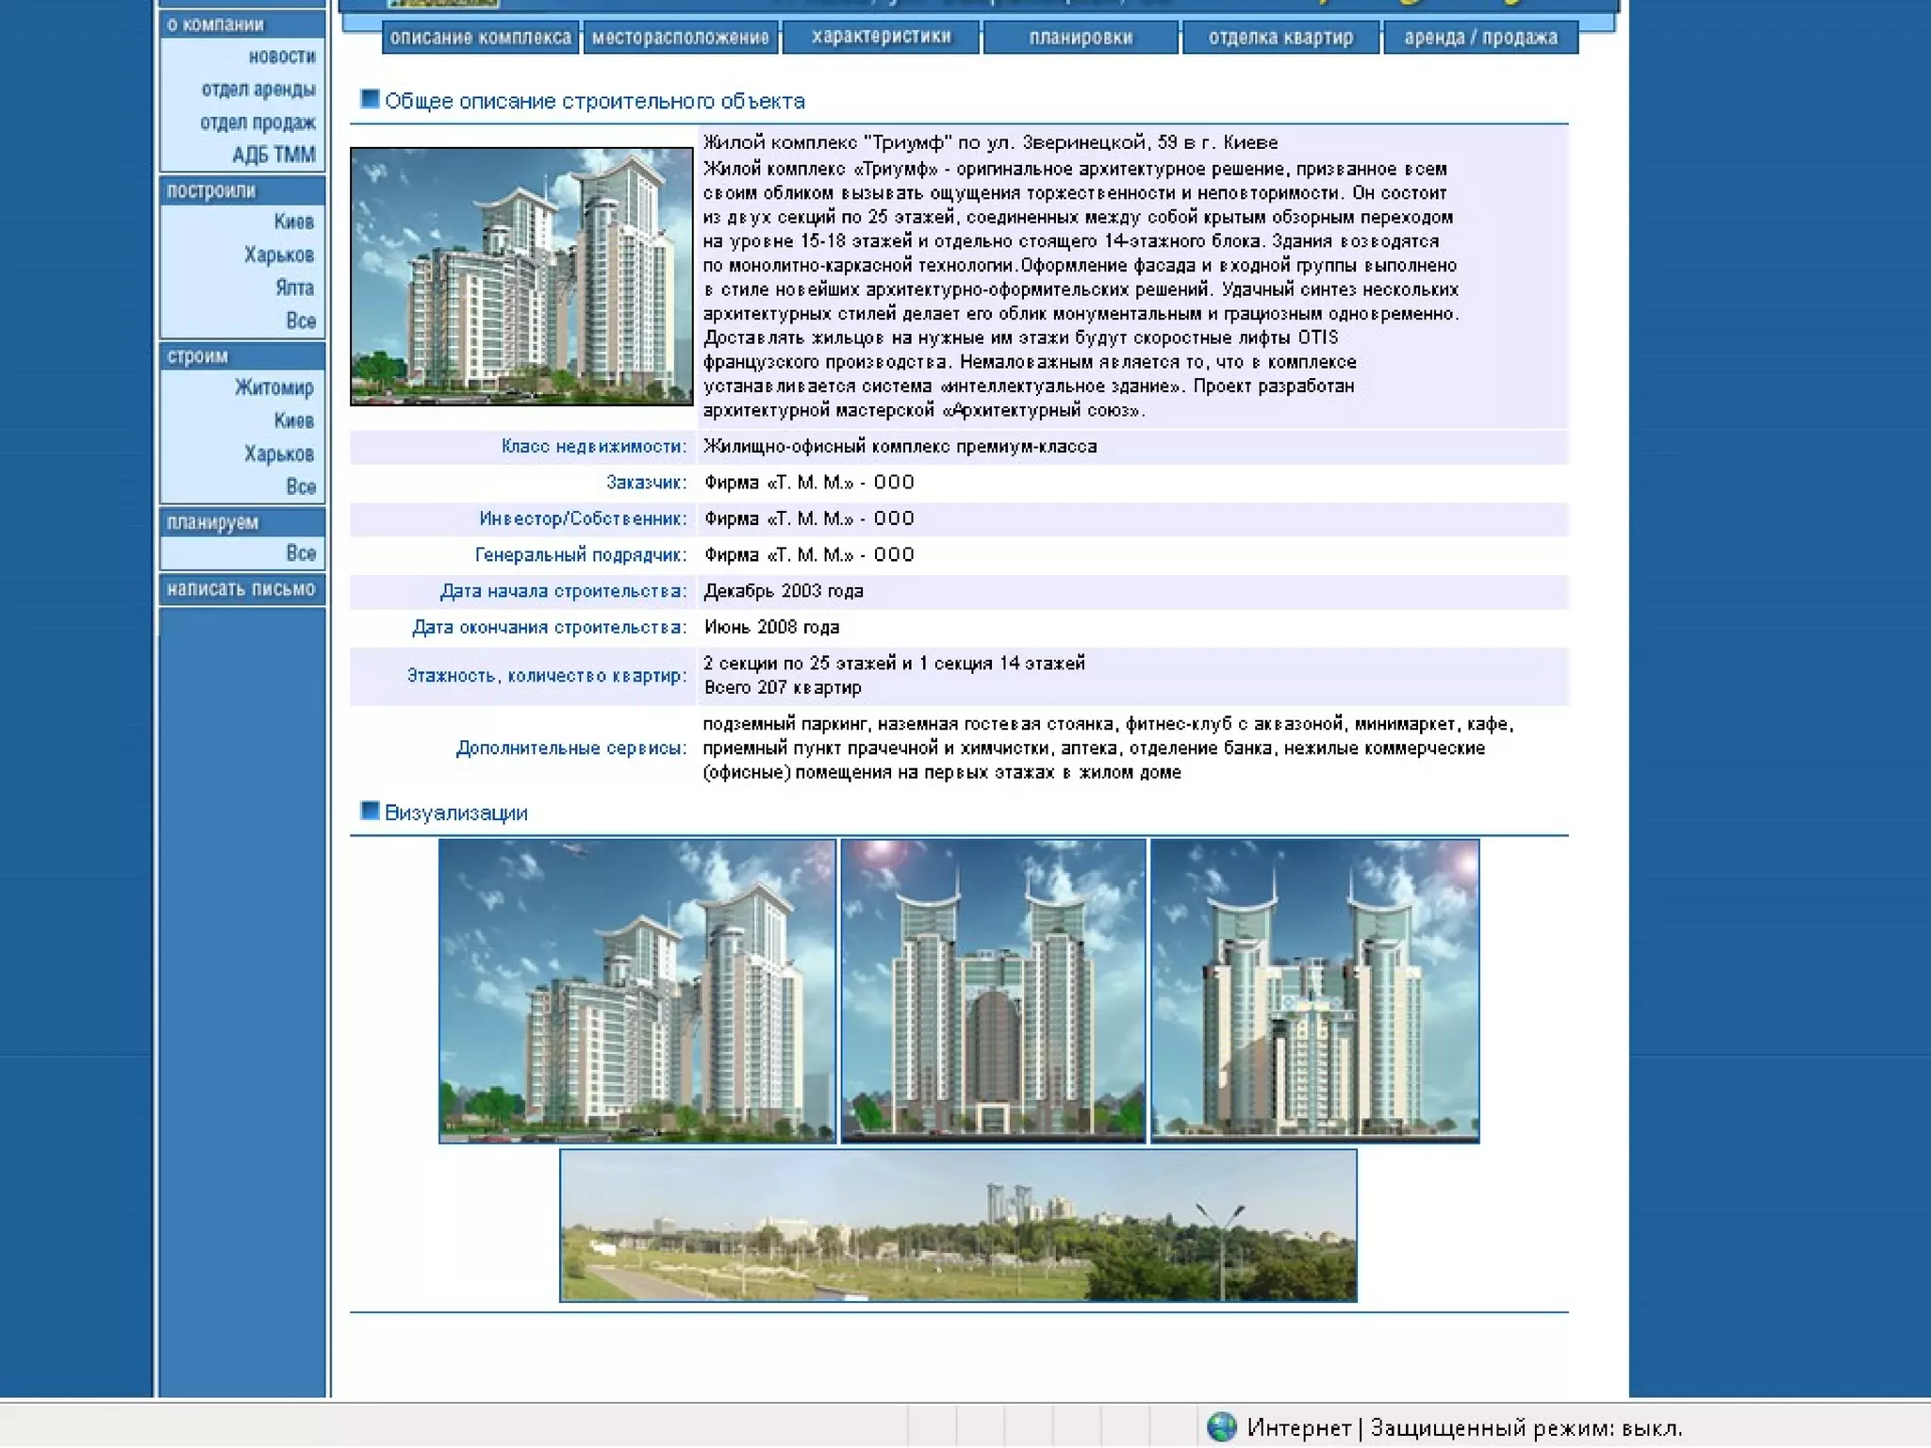Select Ялта under построили
Image resolution: width=1931 pixels, height=1448 pixels.
coord(294,288)
